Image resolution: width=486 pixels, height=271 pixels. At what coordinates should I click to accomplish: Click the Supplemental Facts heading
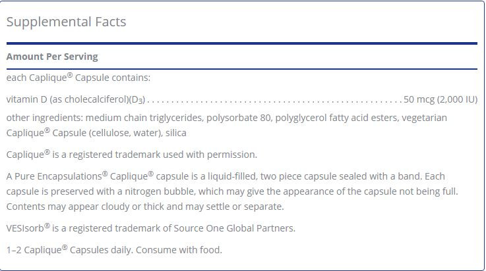(67, 22)
